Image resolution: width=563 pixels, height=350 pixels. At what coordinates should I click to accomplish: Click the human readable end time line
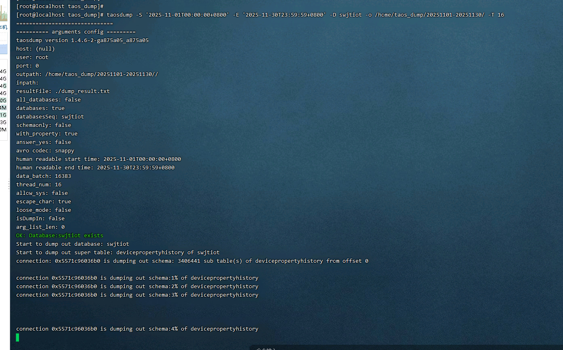pyautogui.click(x=95, y=168)
